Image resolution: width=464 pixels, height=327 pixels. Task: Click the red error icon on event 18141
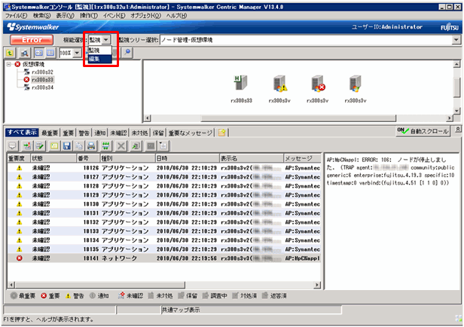point(20,258)
